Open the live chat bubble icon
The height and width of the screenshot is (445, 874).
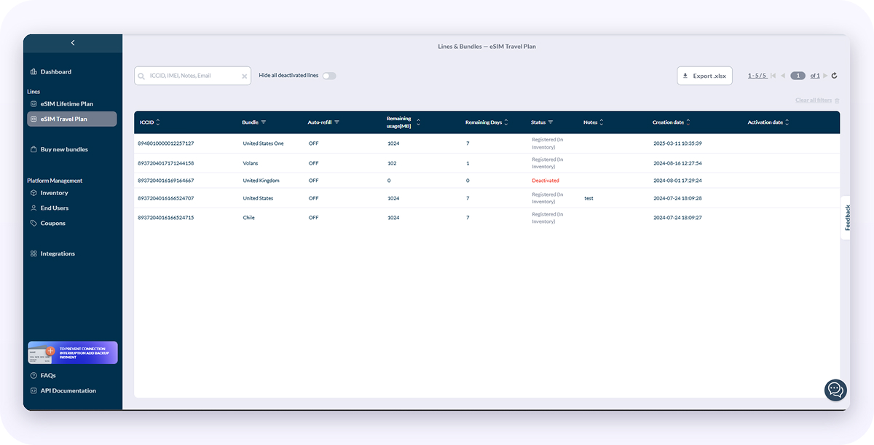pyautogui.click(x=835, y=390)
